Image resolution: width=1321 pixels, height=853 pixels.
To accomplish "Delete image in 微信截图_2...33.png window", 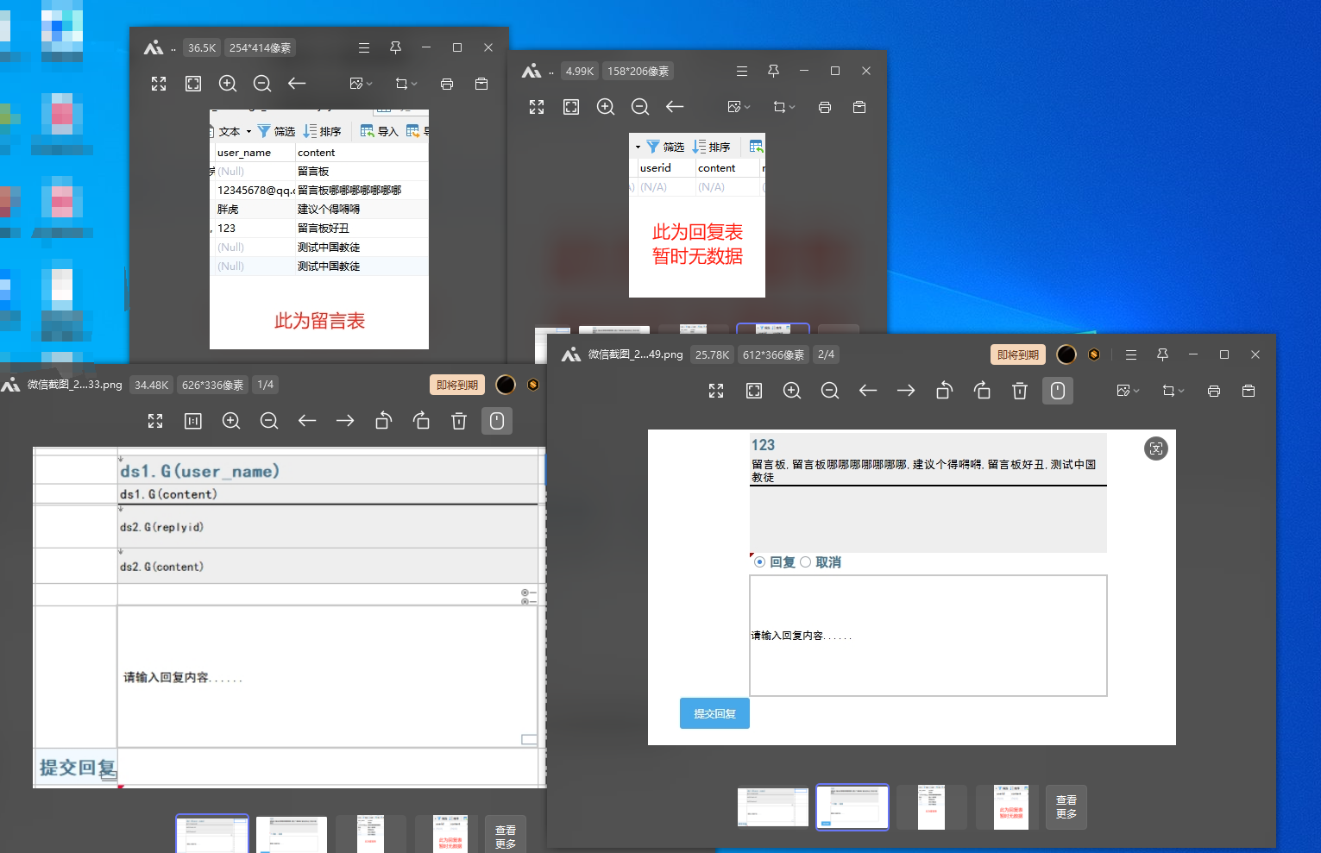I will tap(459, 421).
